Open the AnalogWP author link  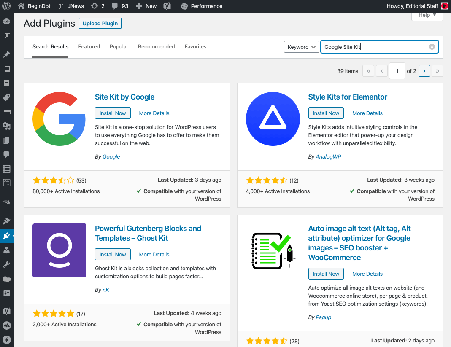click(329, 157)
